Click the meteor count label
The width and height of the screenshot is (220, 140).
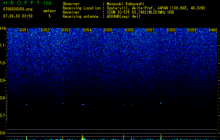[50, 11]
